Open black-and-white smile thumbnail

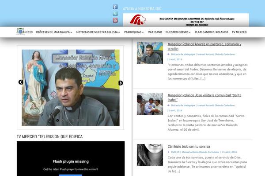[x=150, y=155]
